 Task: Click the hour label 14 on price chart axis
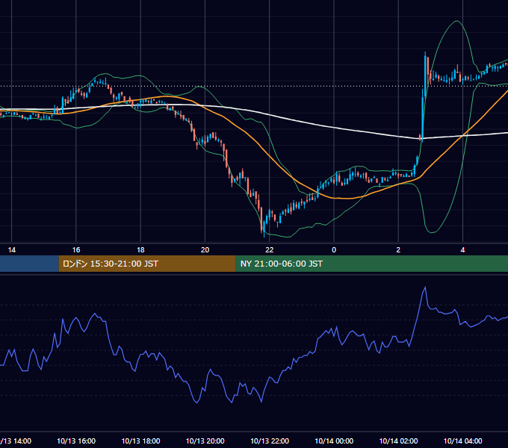pos(12,250)
